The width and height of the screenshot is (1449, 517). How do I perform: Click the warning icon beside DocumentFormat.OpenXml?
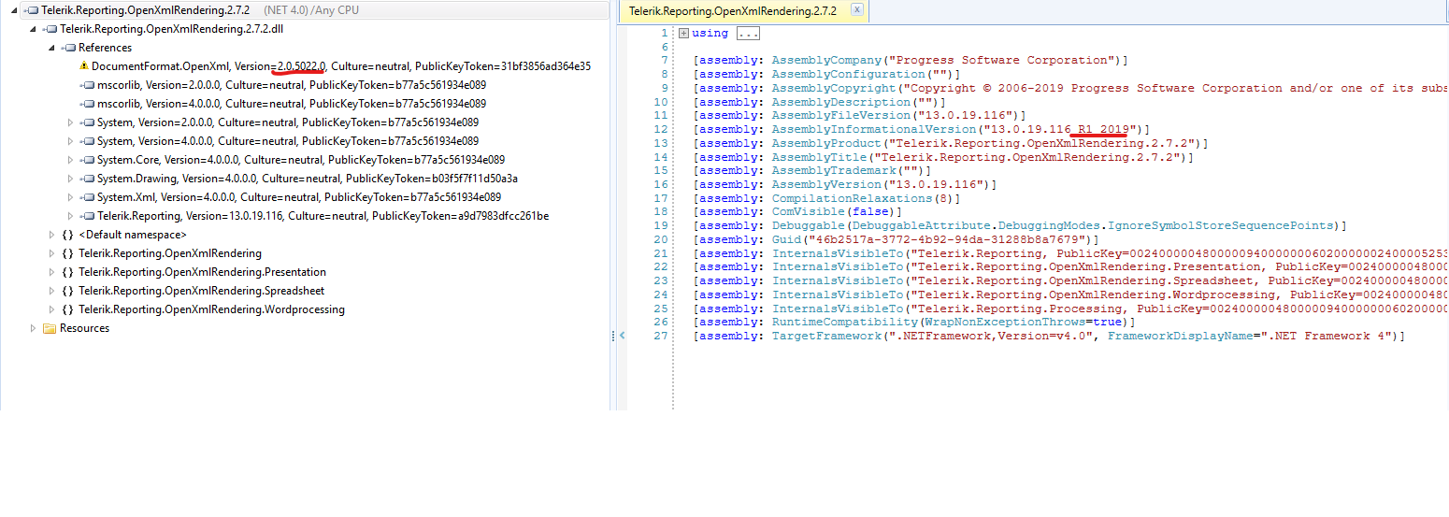[84, 66]
